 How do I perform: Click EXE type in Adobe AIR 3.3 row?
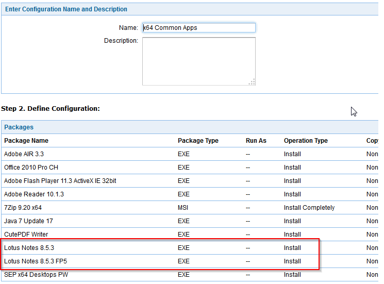(x=183, y=154)
